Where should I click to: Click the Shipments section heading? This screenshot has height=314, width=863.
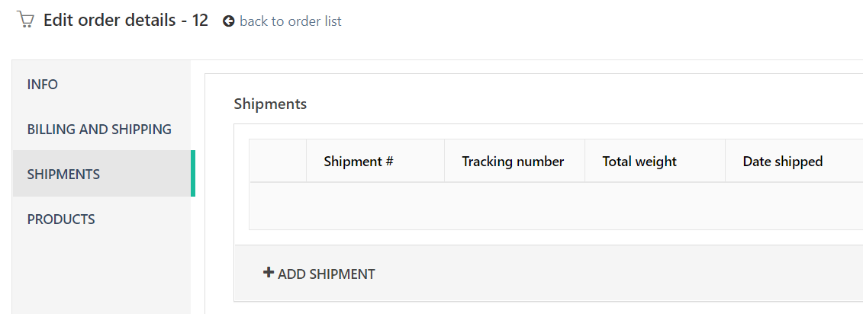270,104
